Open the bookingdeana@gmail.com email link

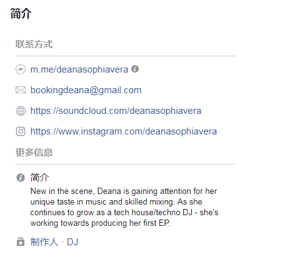click(x=86, y=90)
